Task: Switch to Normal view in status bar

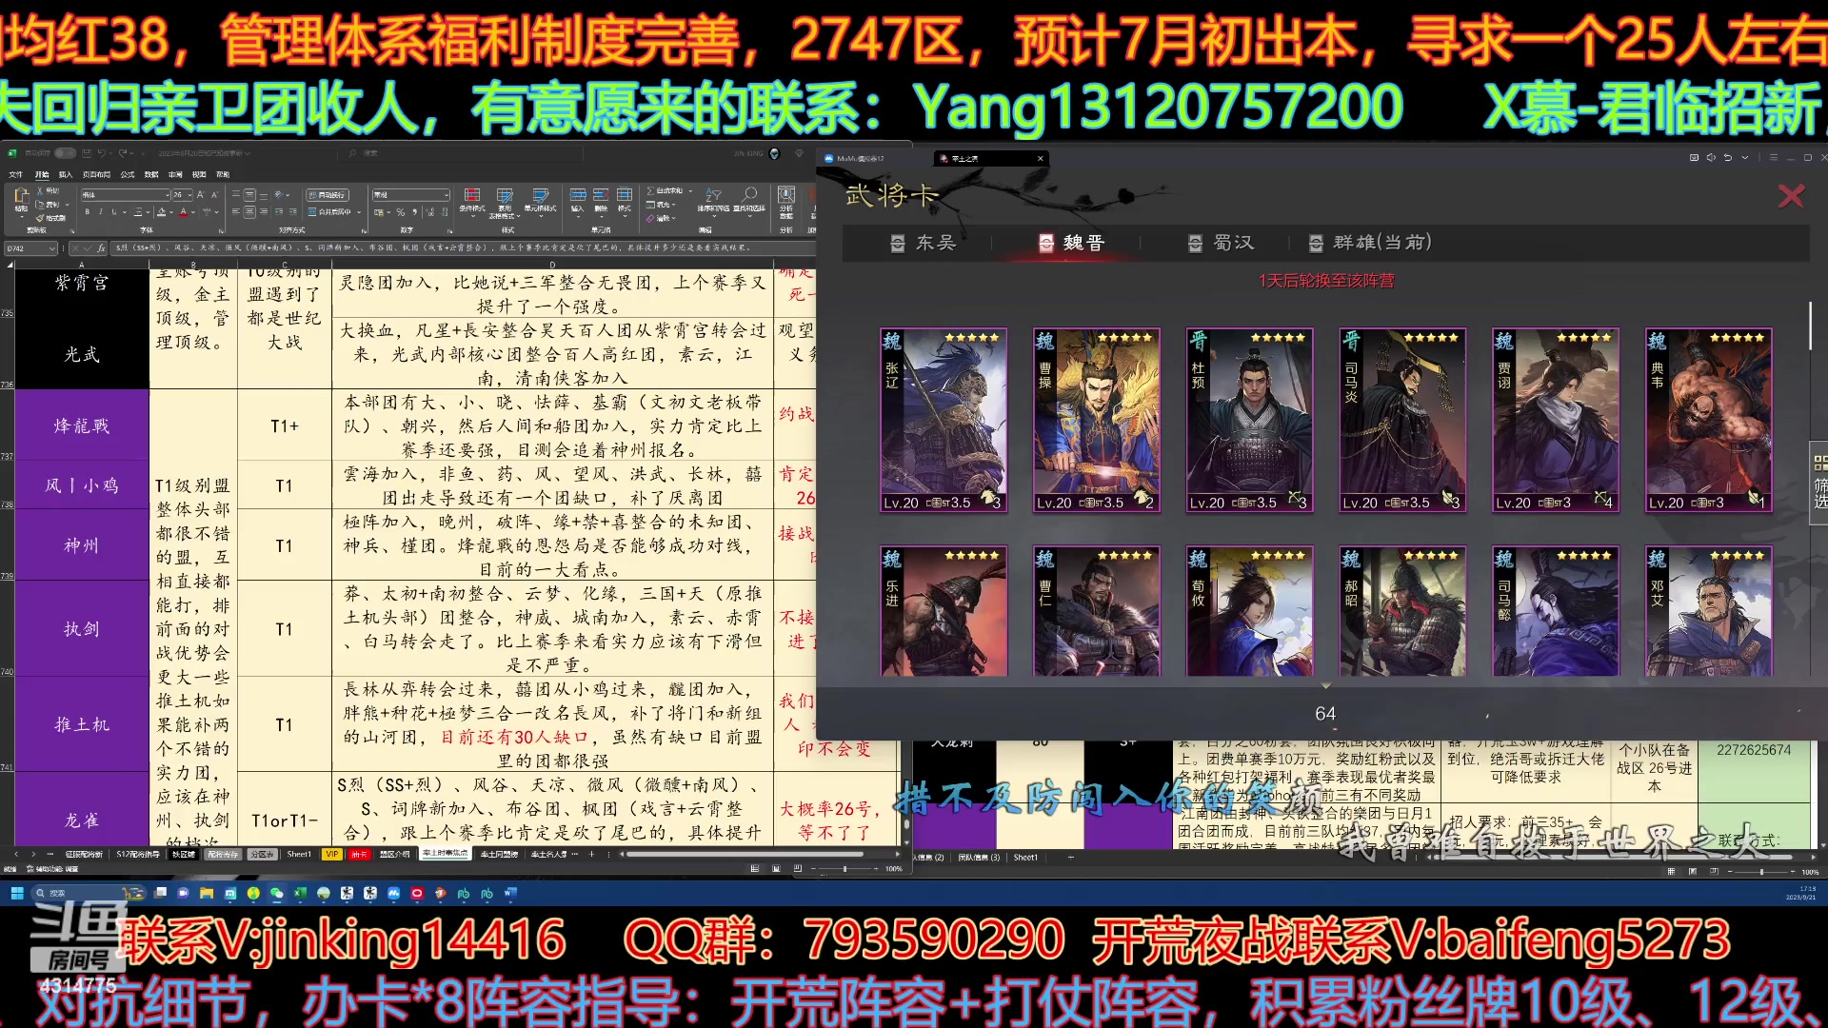Action: click(x=754, y=868)
